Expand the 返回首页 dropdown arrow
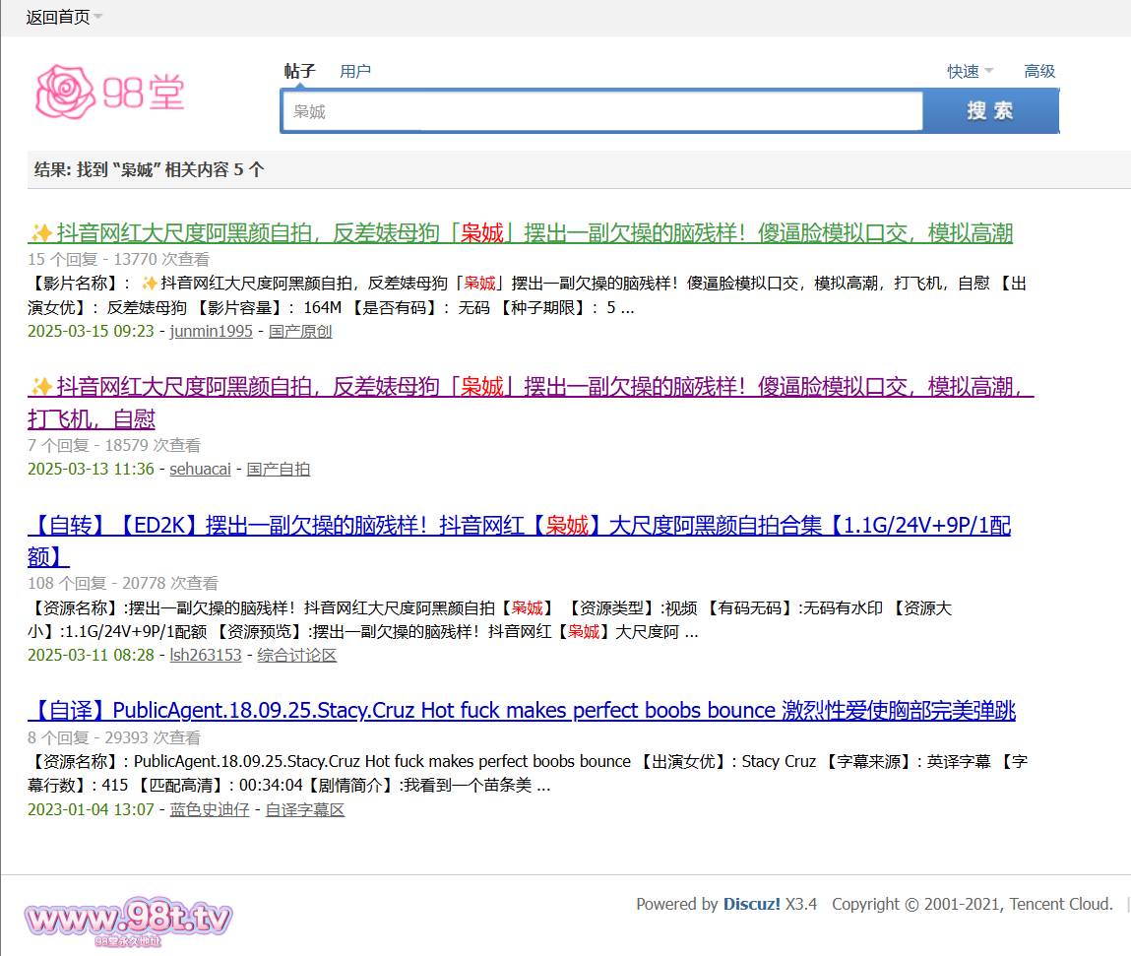This screenshot has width=1131, height=956. click(x=98, y=18)
